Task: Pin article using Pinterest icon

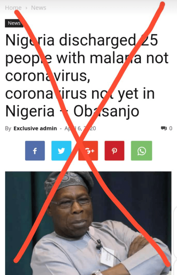Action: tap(114, 151)
